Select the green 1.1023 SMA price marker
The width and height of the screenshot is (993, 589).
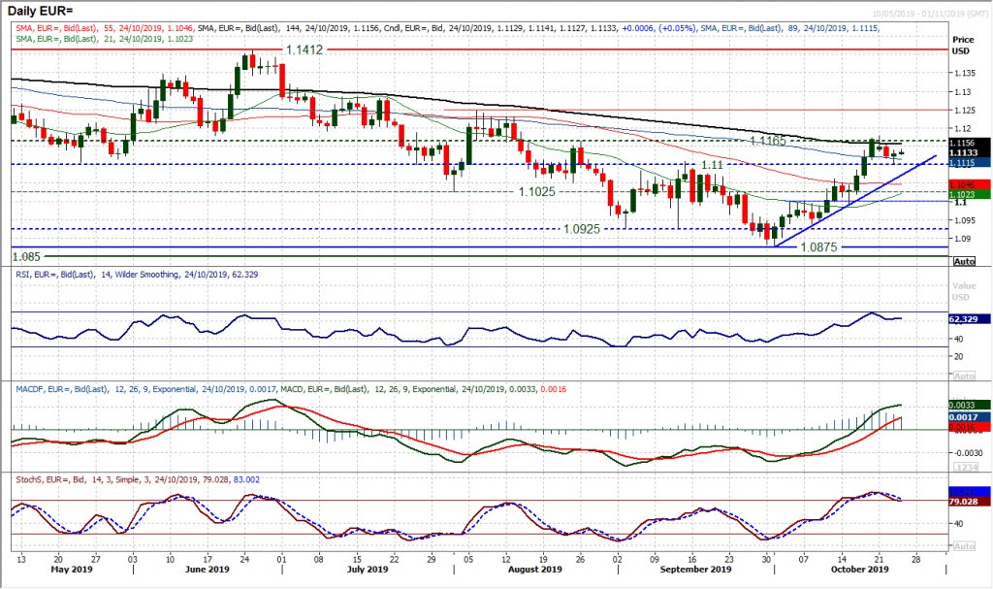(962, 194)
